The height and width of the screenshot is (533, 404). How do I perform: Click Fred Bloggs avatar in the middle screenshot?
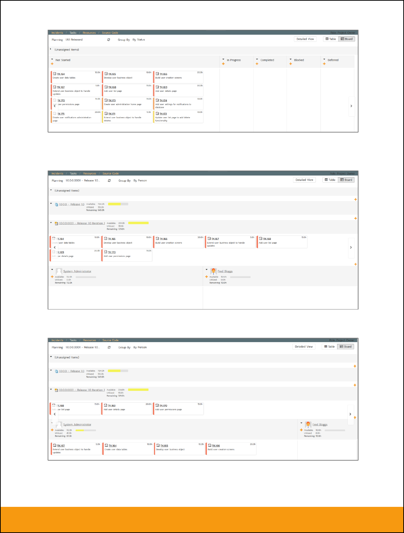[213, 271]
